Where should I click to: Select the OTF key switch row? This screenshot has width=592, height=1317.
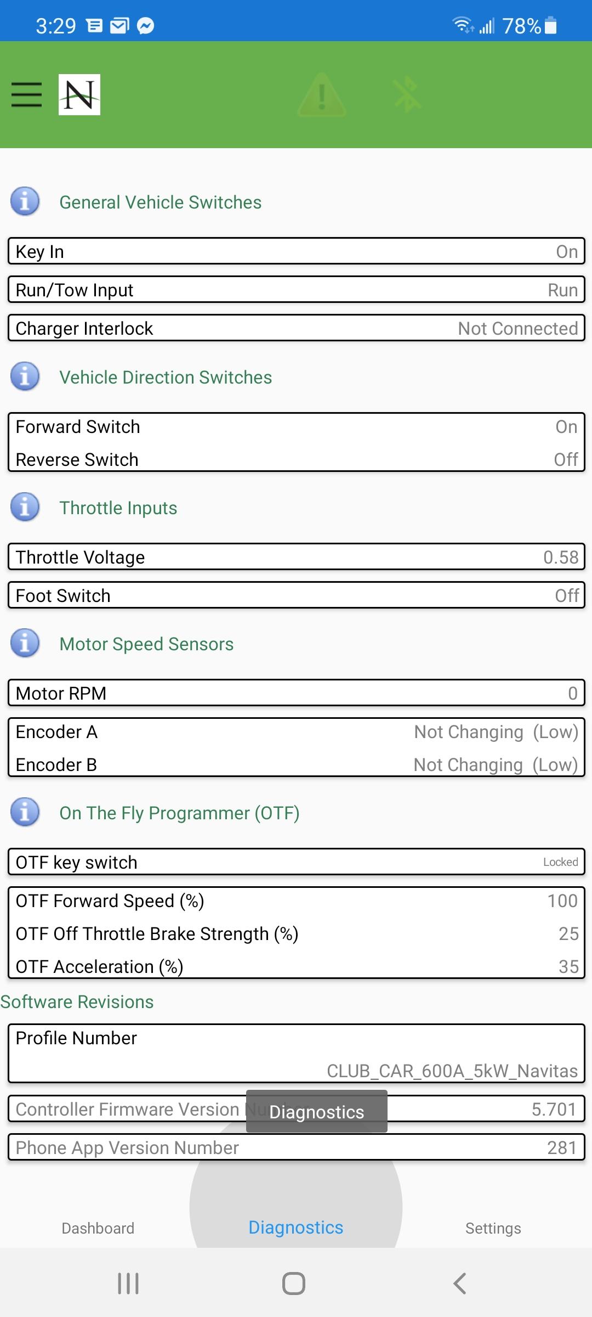(x=296, y=862)
